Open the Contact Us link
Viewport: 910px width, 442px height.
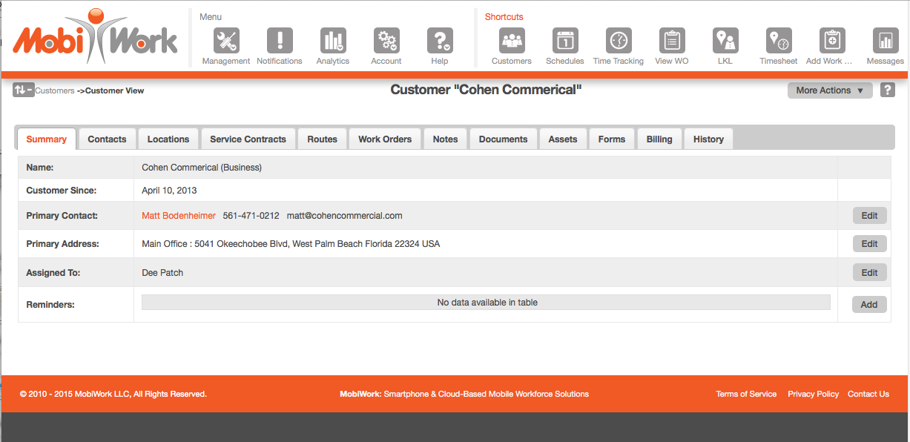pyautogui.click(x=868, y=394)
